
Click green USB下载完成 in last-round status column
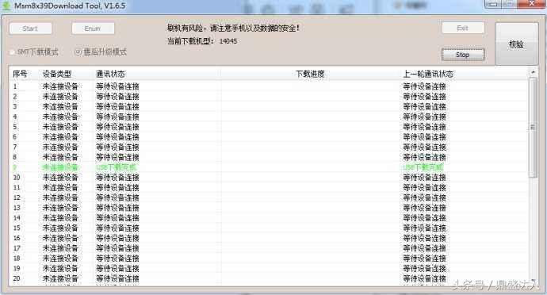coord(423,167)
